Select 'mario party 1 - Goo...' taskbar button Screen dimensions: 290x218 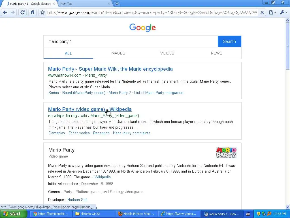[221, 214]
